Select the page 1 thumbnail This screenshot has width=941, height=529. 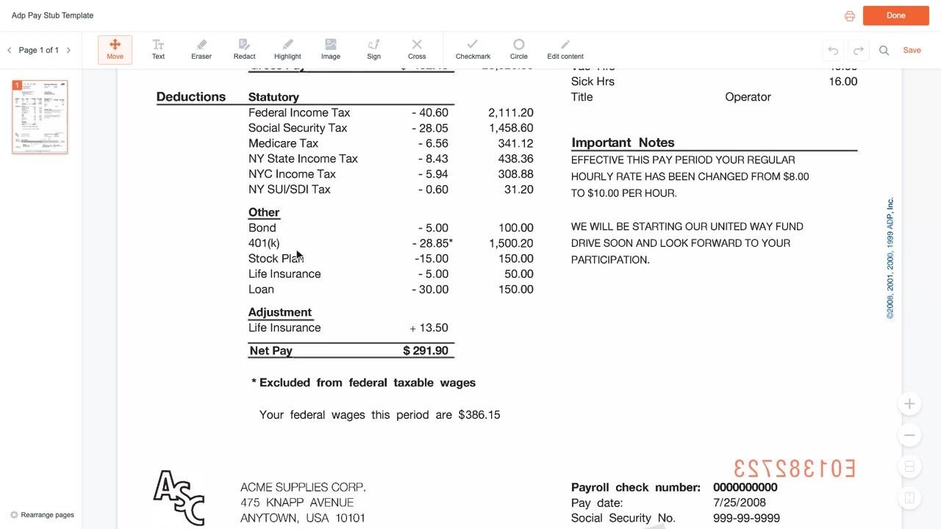coord(40,117)
